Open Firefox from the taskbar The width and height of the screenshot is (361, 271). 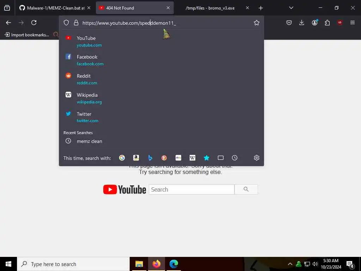156,264
